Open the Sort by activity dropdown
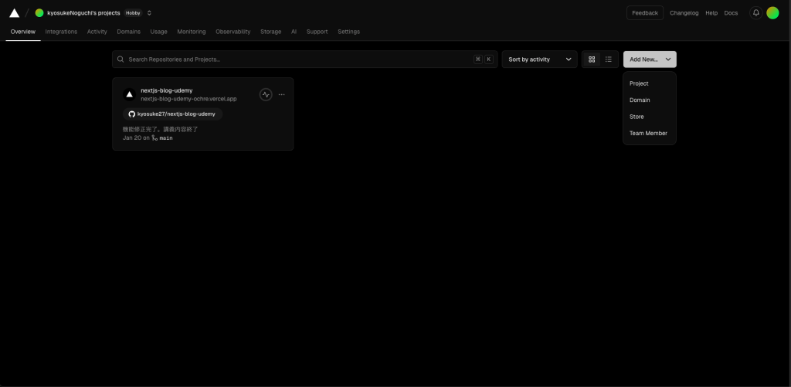The height and width of the screenshot is (387, 791). click(539, 59)
